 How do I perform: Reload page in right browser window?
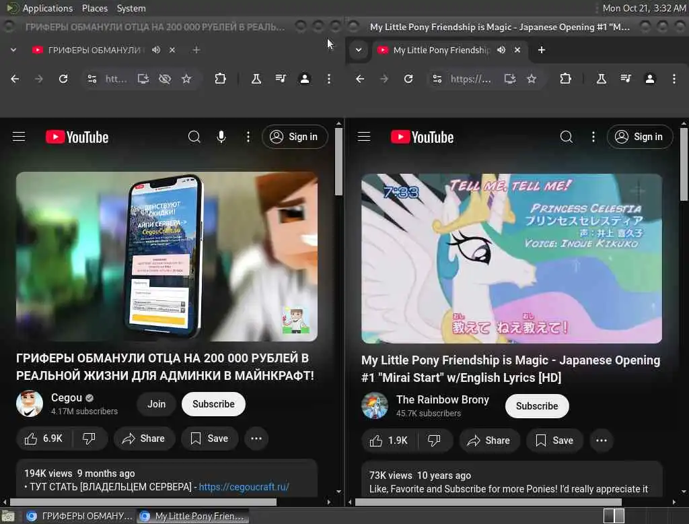(408, 79)
